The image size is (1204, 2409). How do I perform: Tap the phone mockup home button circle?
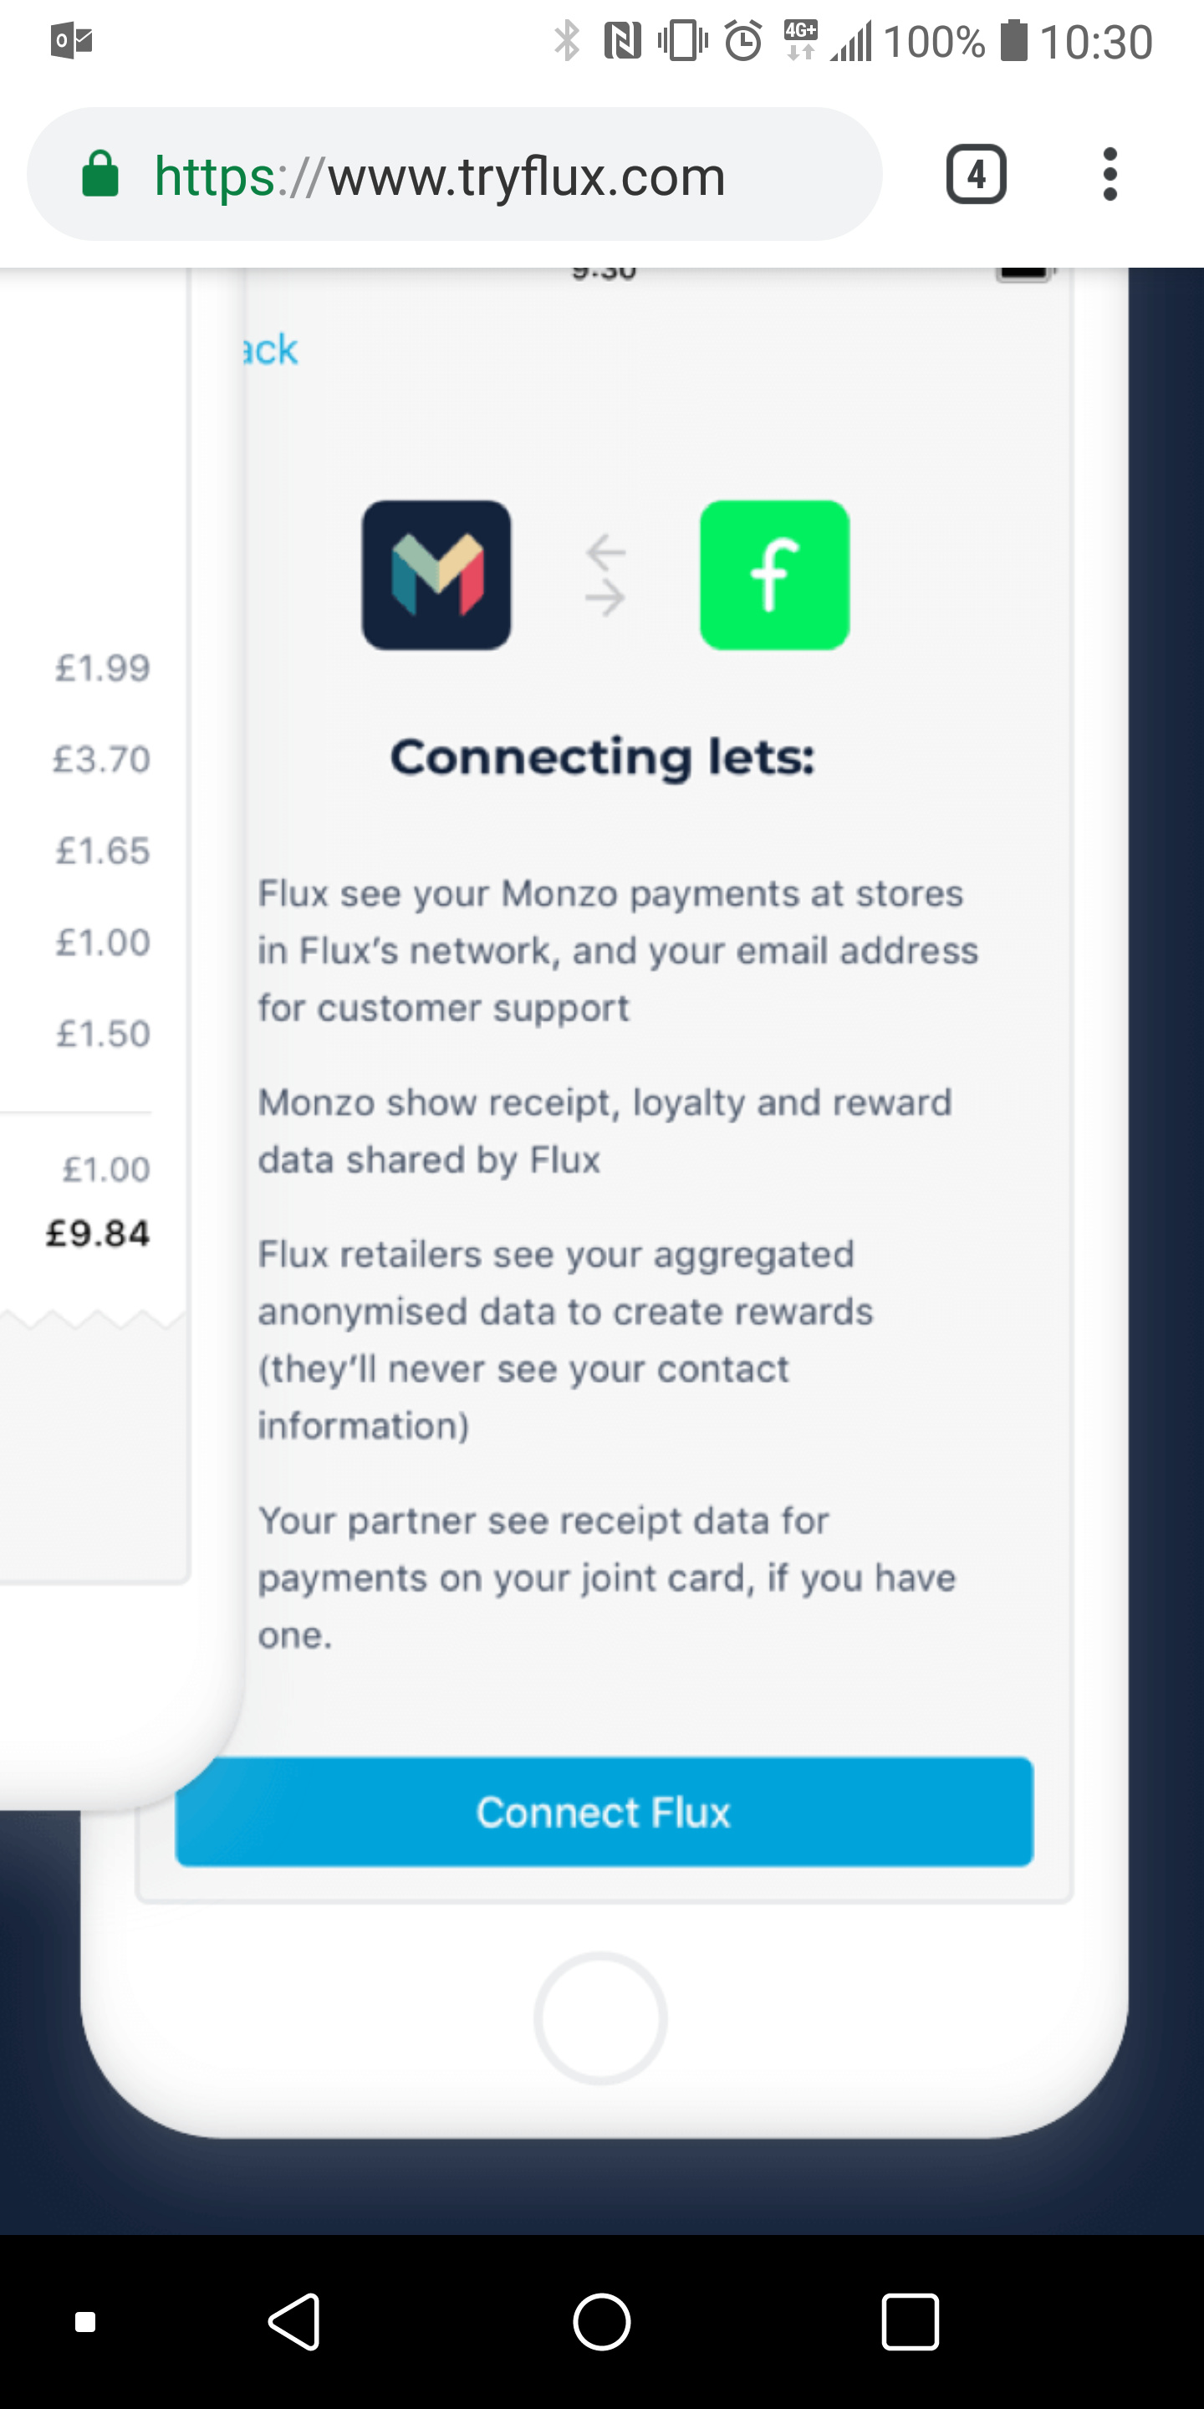[x=600, y=2018]
